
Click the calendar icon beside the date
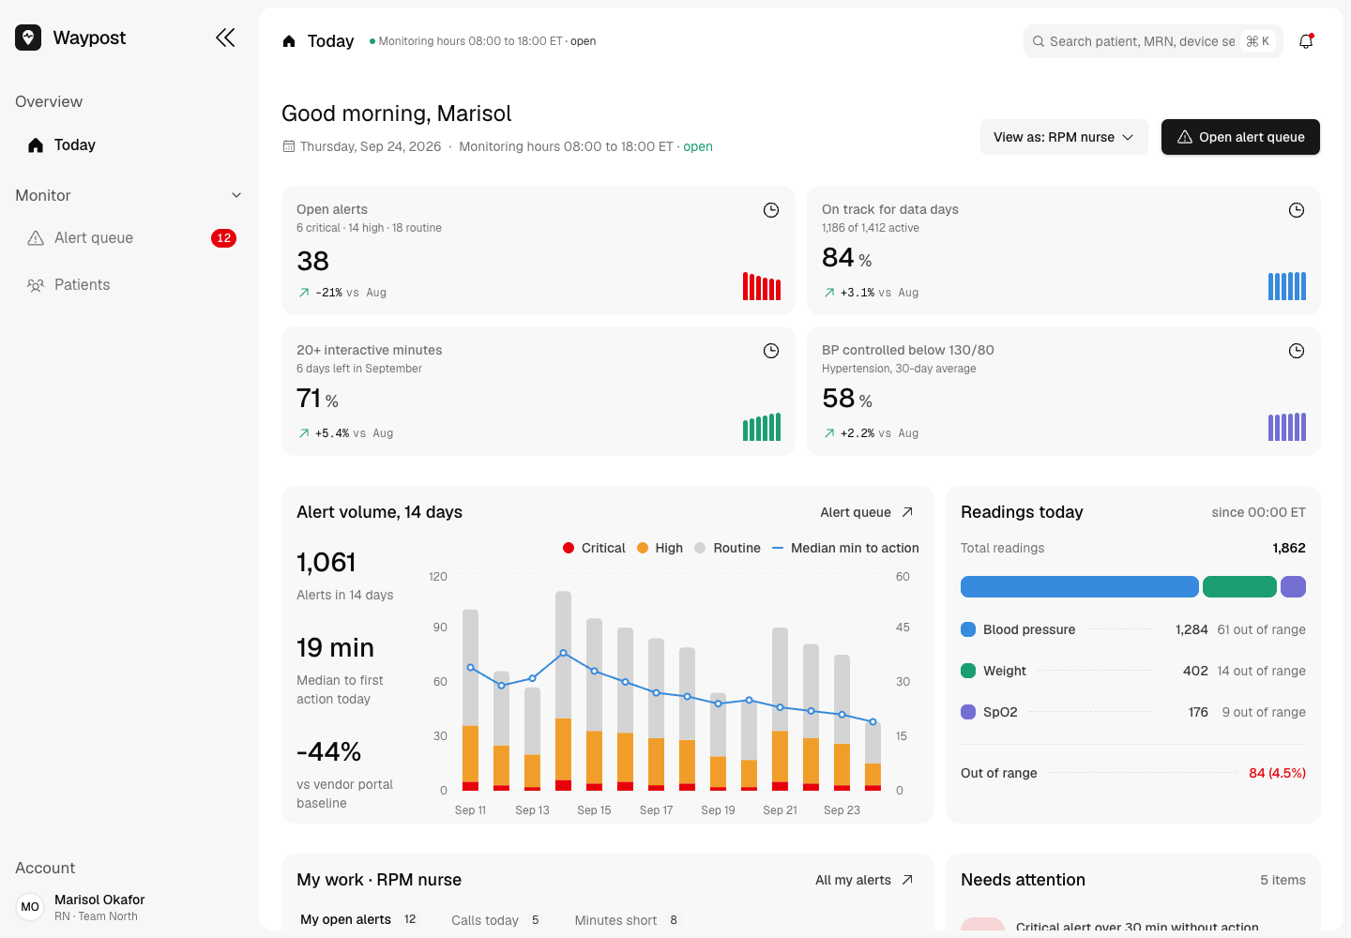pyautogui.click(x=289, y=146)
